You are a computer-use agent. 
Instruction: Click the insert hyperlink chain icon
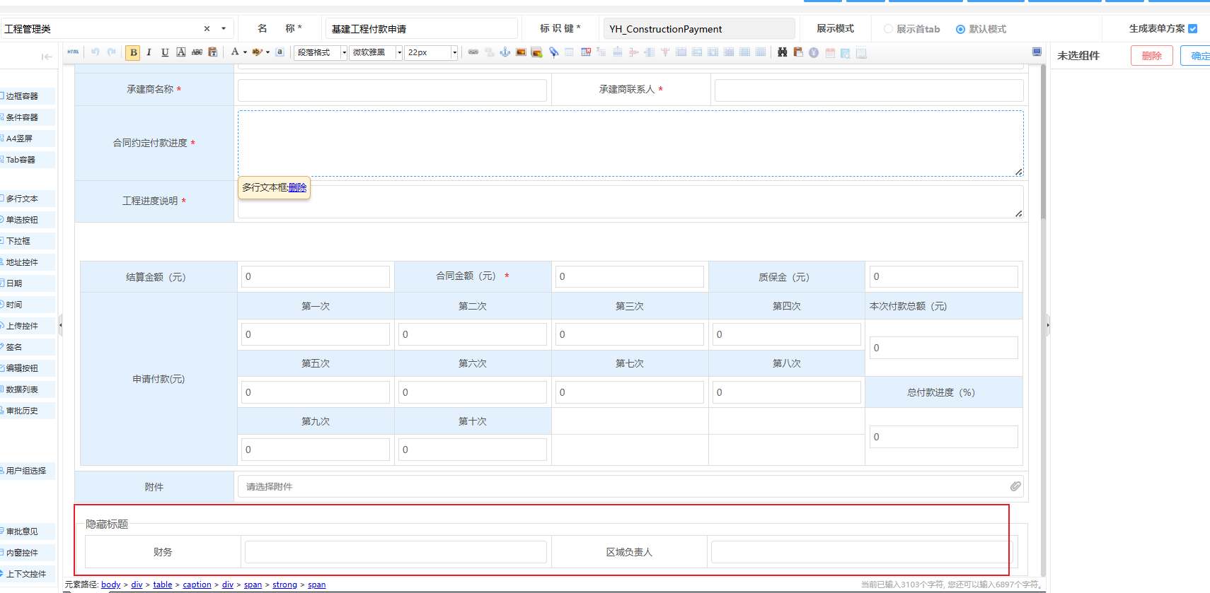click(473, 52)
